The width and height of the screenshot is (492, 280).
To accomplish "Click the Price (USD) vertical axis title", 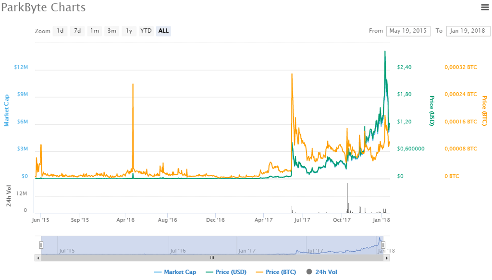I will click(432, 110).
